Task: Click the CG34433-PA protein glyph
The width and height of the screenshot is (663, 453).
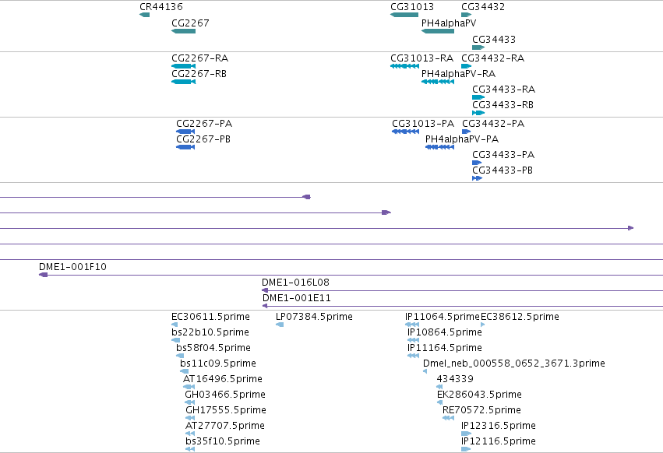Action: pyautogui.click(x=477, y=163)
